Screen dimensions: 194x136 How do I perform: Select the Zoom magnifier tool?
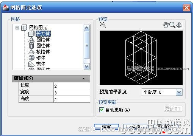(172, 25)
